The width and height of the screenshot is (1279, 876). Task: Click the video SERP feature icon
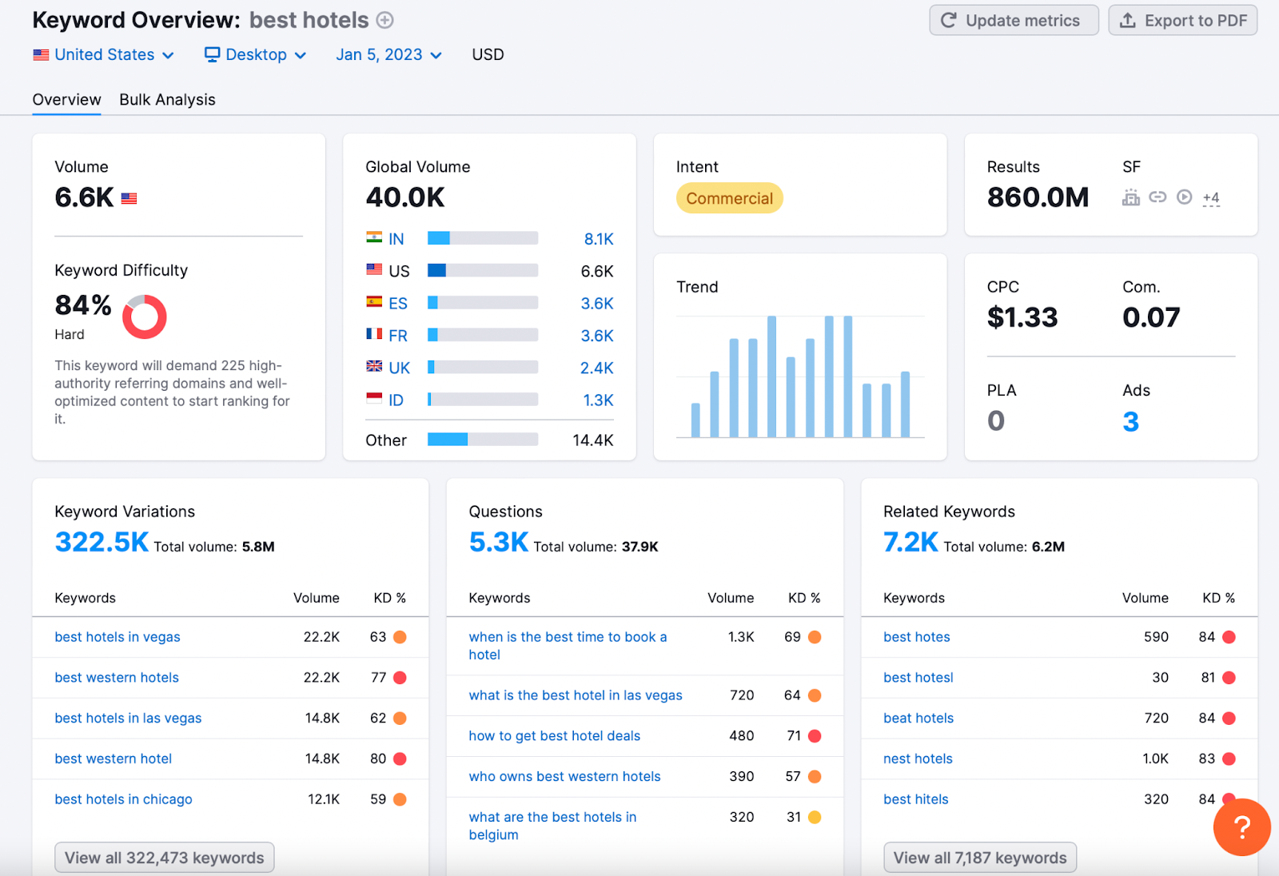[1185, 197]
